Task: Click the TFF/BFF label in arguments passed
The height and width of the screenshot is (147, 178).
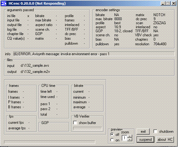Action: coord(71,29)
